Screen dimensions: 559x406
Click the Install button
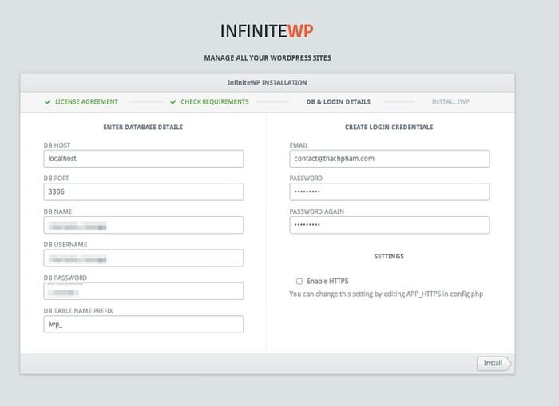(x=494, y=363)
